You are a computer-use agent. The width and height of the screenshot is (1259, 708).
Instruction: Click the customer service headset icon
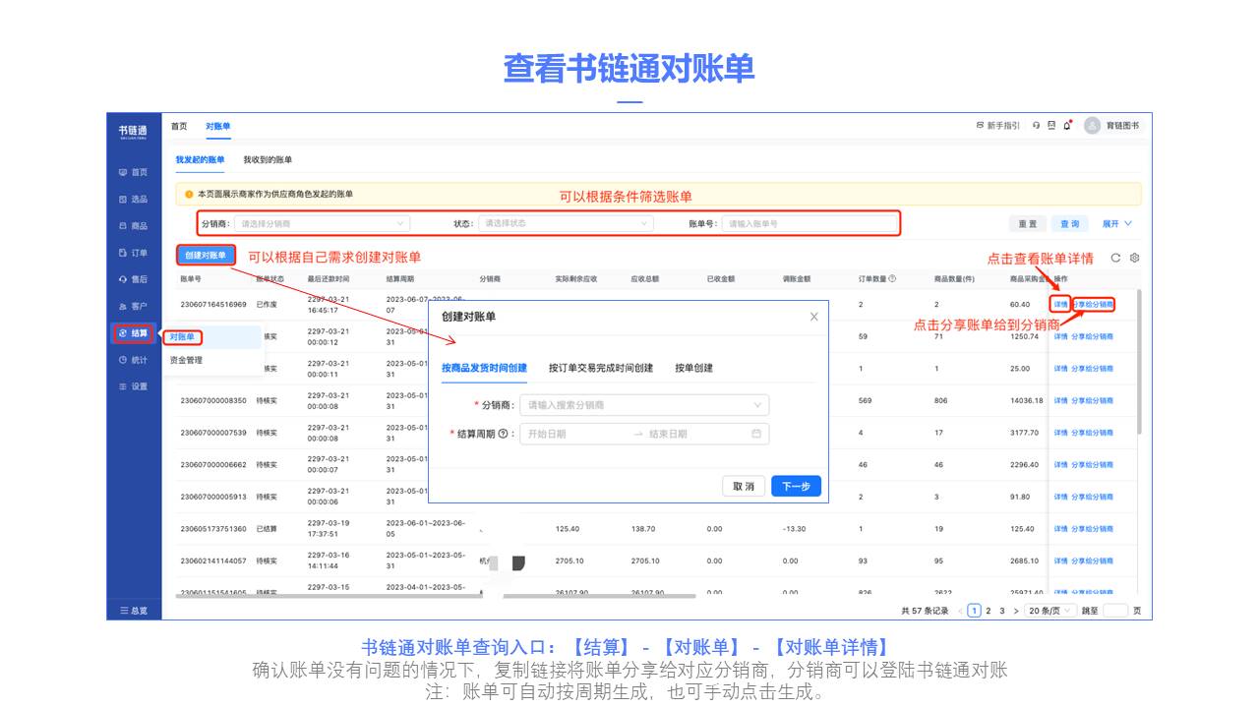tap(1037, 126)
